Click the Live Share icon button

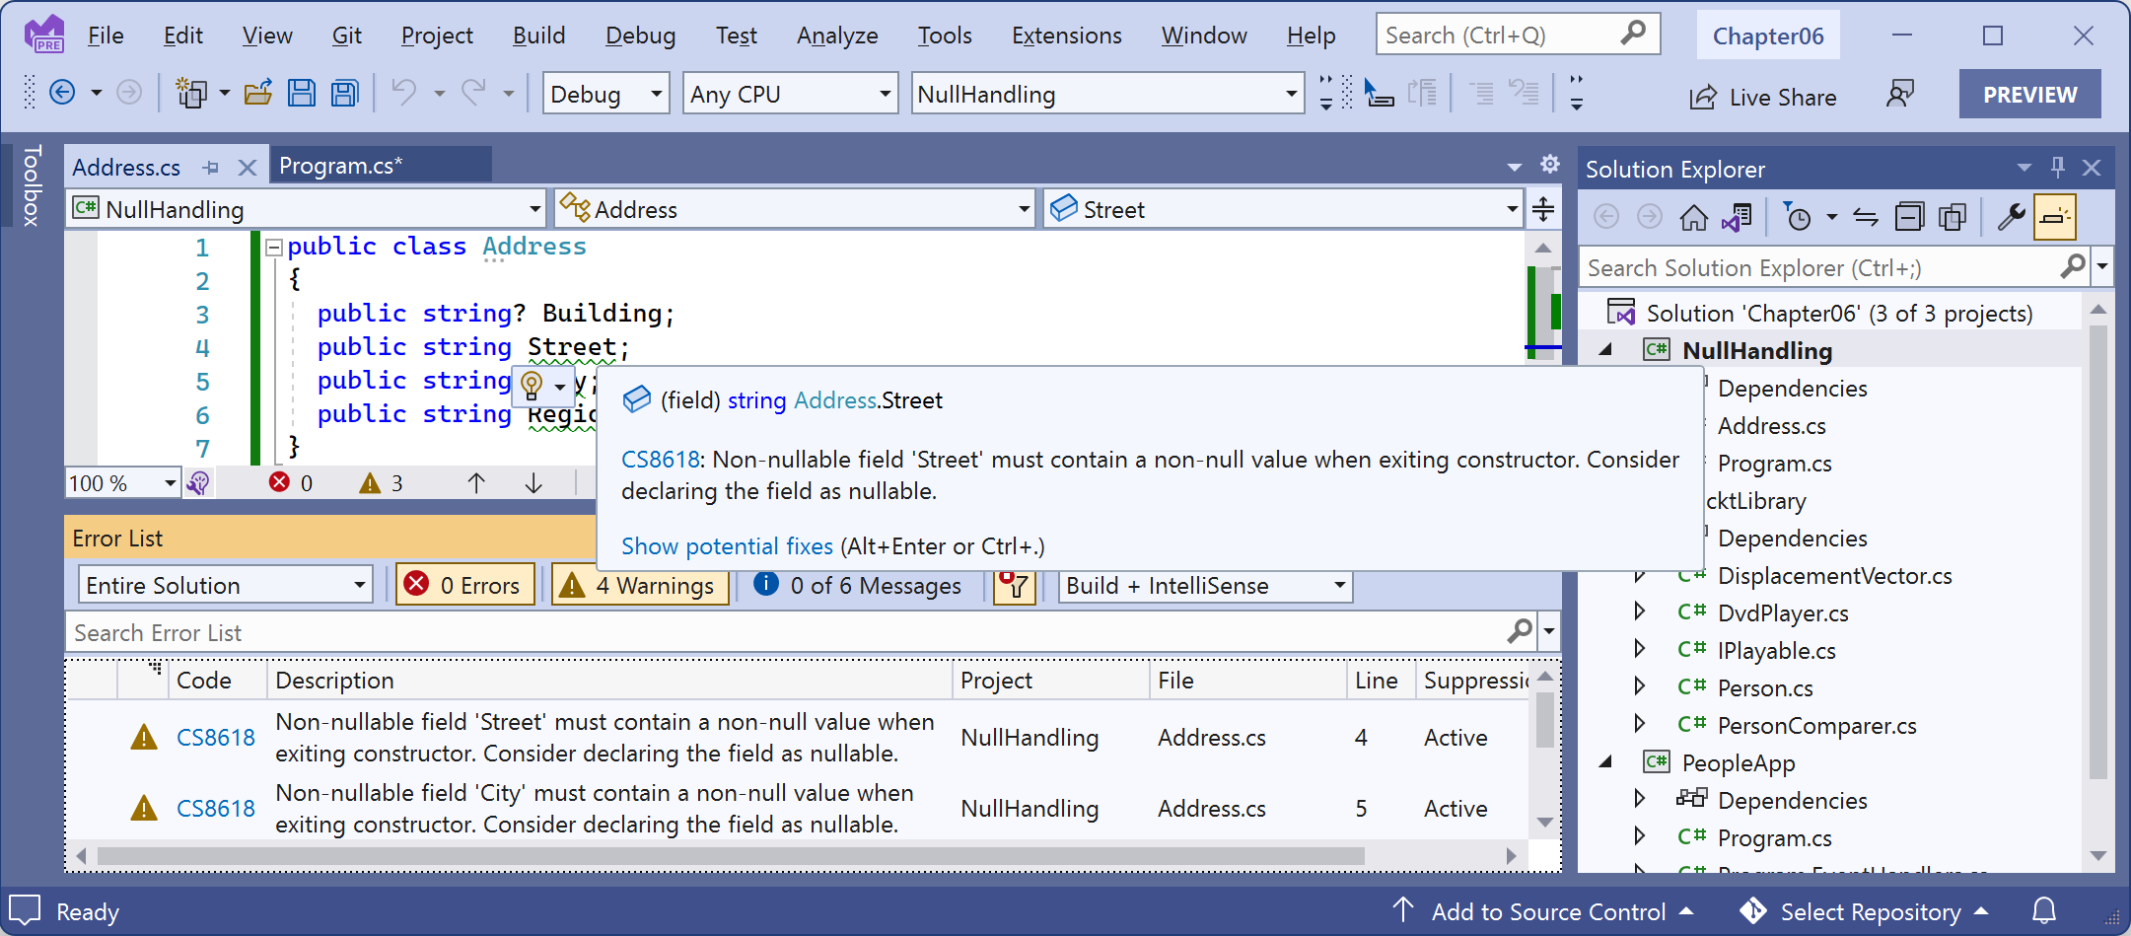click(x=1763, y=97)
